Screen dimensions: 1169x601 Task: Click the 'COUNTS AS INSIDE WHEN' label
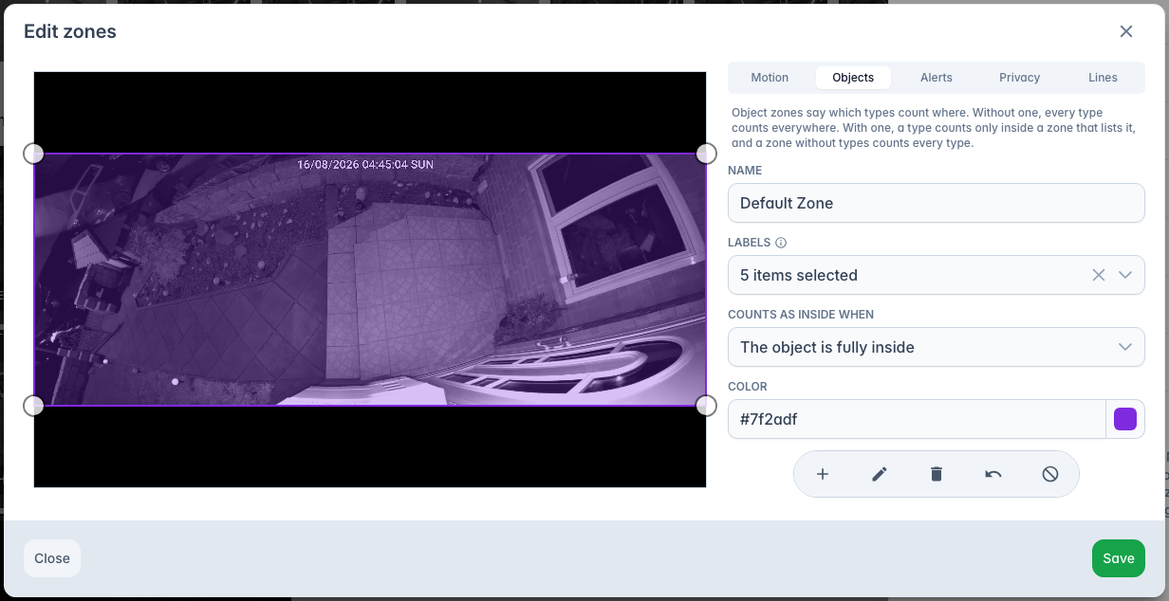pyautogui.click(x=801, y=314)
